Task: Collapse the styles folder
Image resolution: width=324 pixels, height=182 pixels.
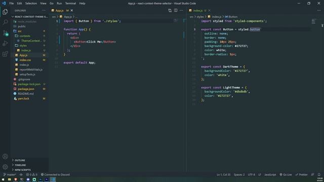Action: point(23,45)
